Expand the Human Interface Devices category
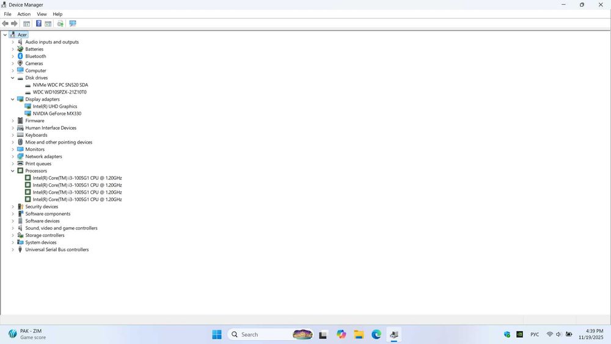Image resolution: width=611 pixels, height=344 pixels. 12,128
